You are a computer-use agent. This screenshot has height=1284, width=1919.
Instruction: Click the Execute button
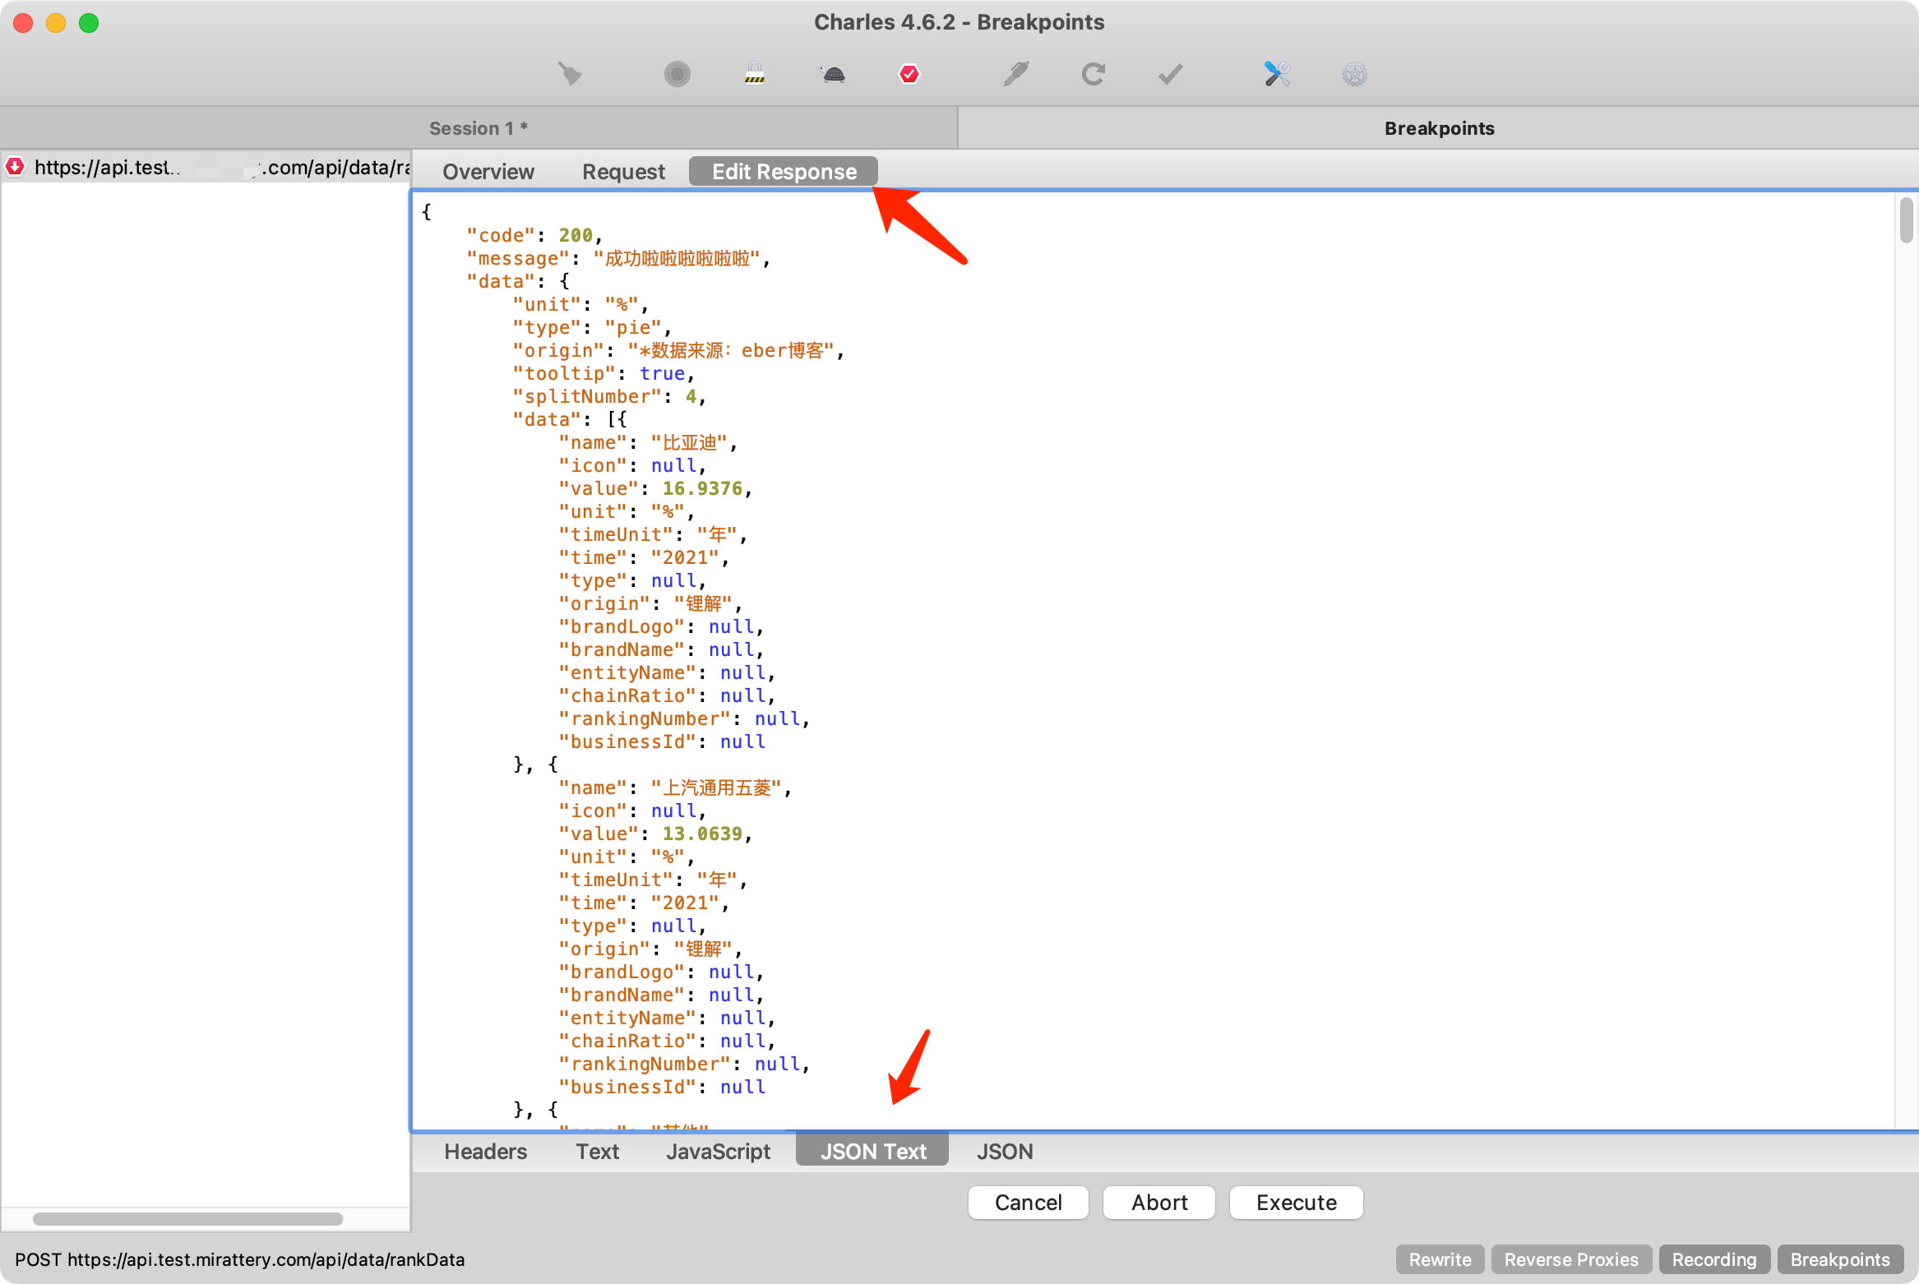click(1297, 1203)
